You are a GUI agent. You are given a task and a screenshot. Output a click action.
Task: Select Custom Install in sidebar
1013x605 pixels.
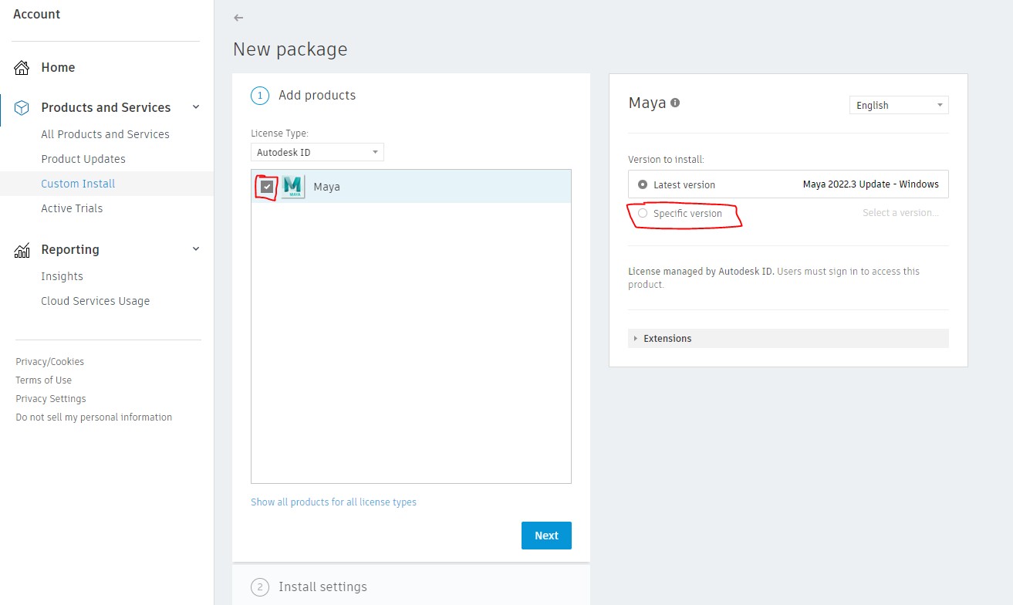(x=78, y=184)
